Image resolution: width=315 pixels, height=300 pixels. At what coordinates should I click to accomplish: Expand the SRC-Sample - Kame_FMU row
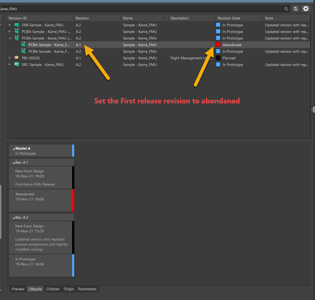tap(10, 64)
